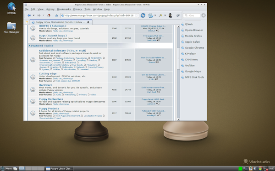Click the vertical scrollbar thumb

coord(178,58)
